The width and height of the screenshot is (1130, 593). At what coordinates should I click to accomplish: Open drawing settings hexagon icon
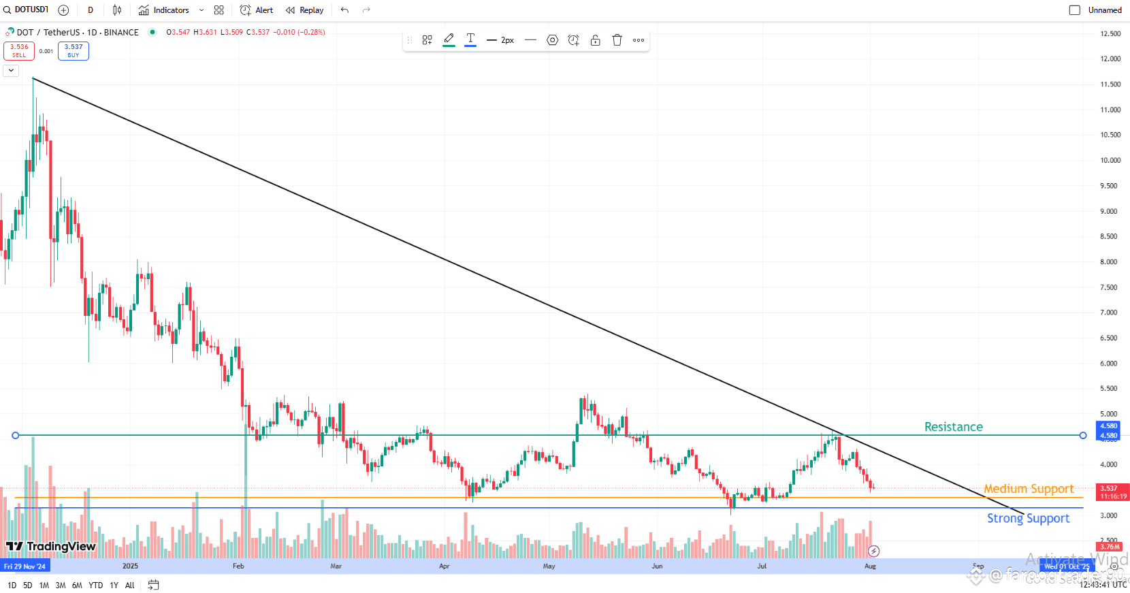553,40
